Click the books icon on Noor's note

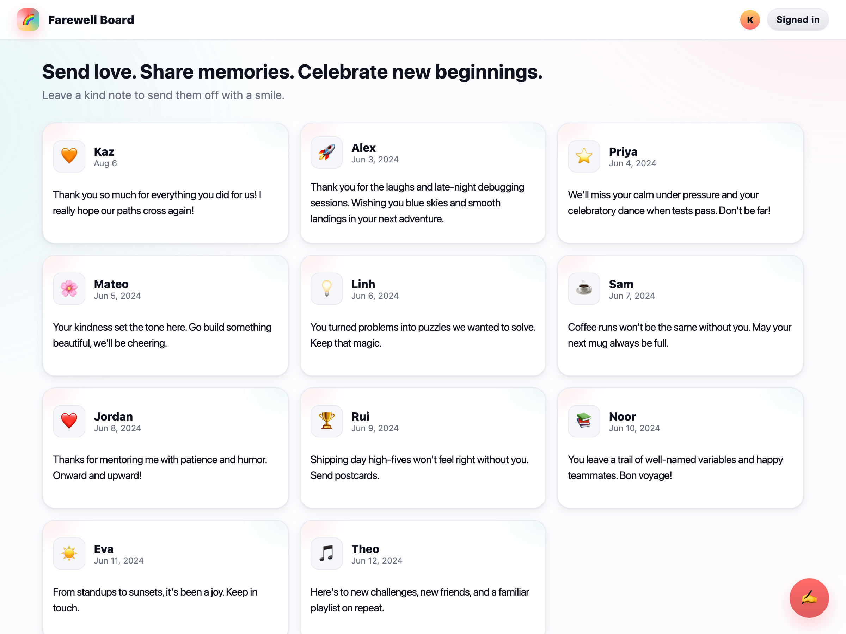coord(584,421)
